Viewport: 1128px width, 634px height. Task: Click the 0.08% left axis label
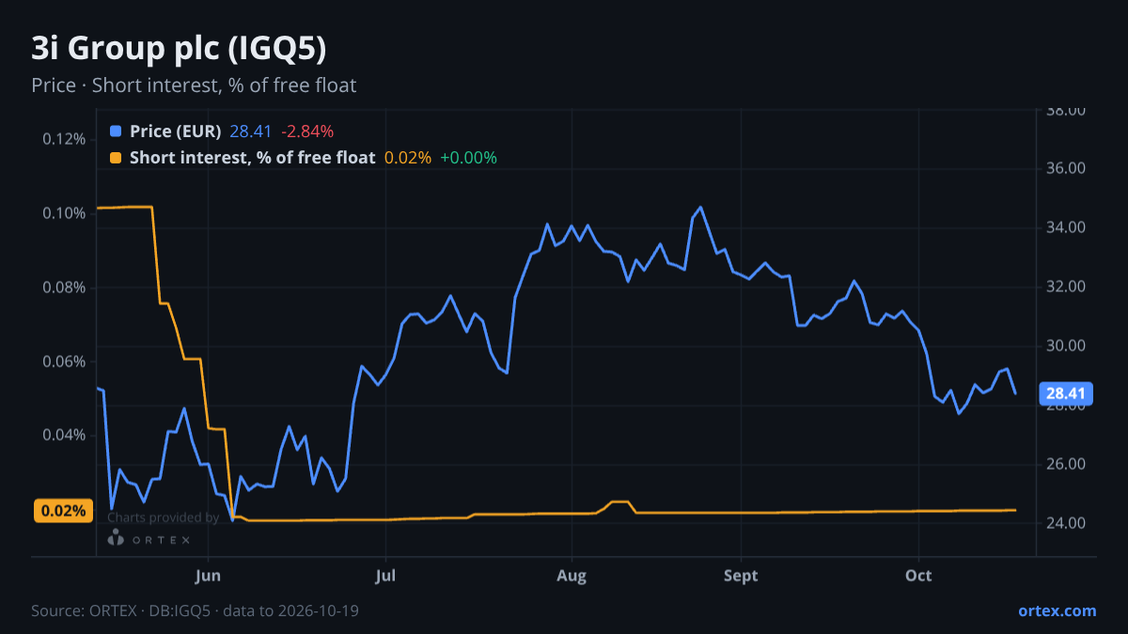64,287
